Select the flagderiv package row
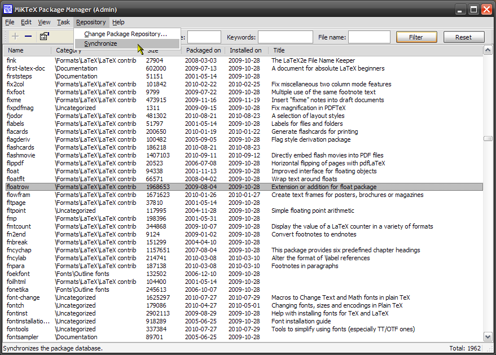The image size is (496, 355). click(244, 139)
